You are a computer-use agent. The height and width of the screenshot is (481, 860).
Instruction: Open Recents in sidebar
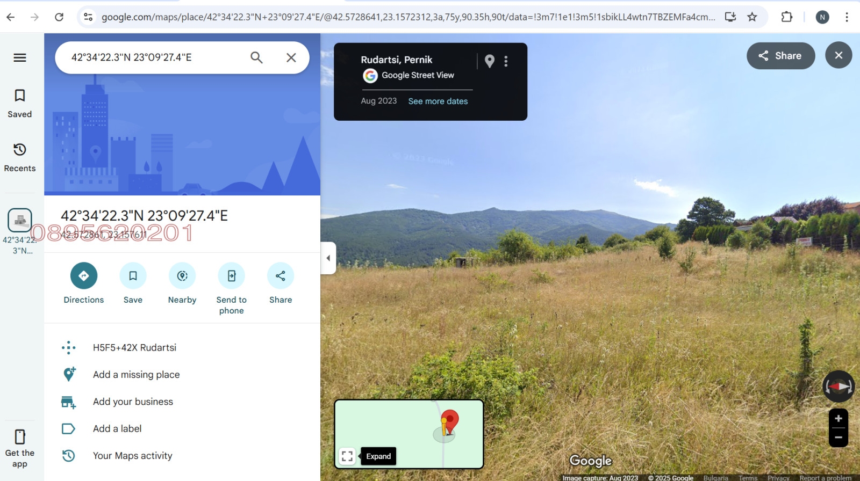[20, 157]
